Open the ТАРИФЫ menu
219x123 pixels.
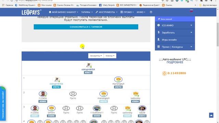87,12
